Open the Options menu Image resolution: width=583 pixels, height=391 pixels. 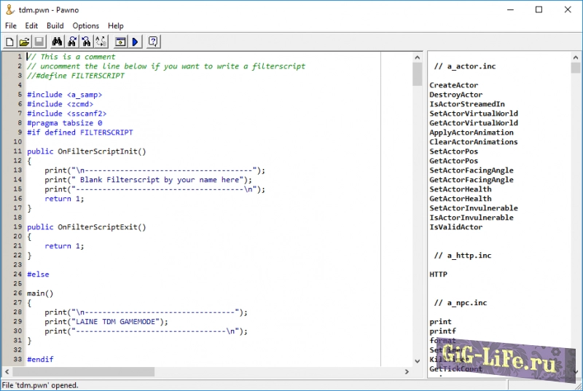[x=86, y=25]
